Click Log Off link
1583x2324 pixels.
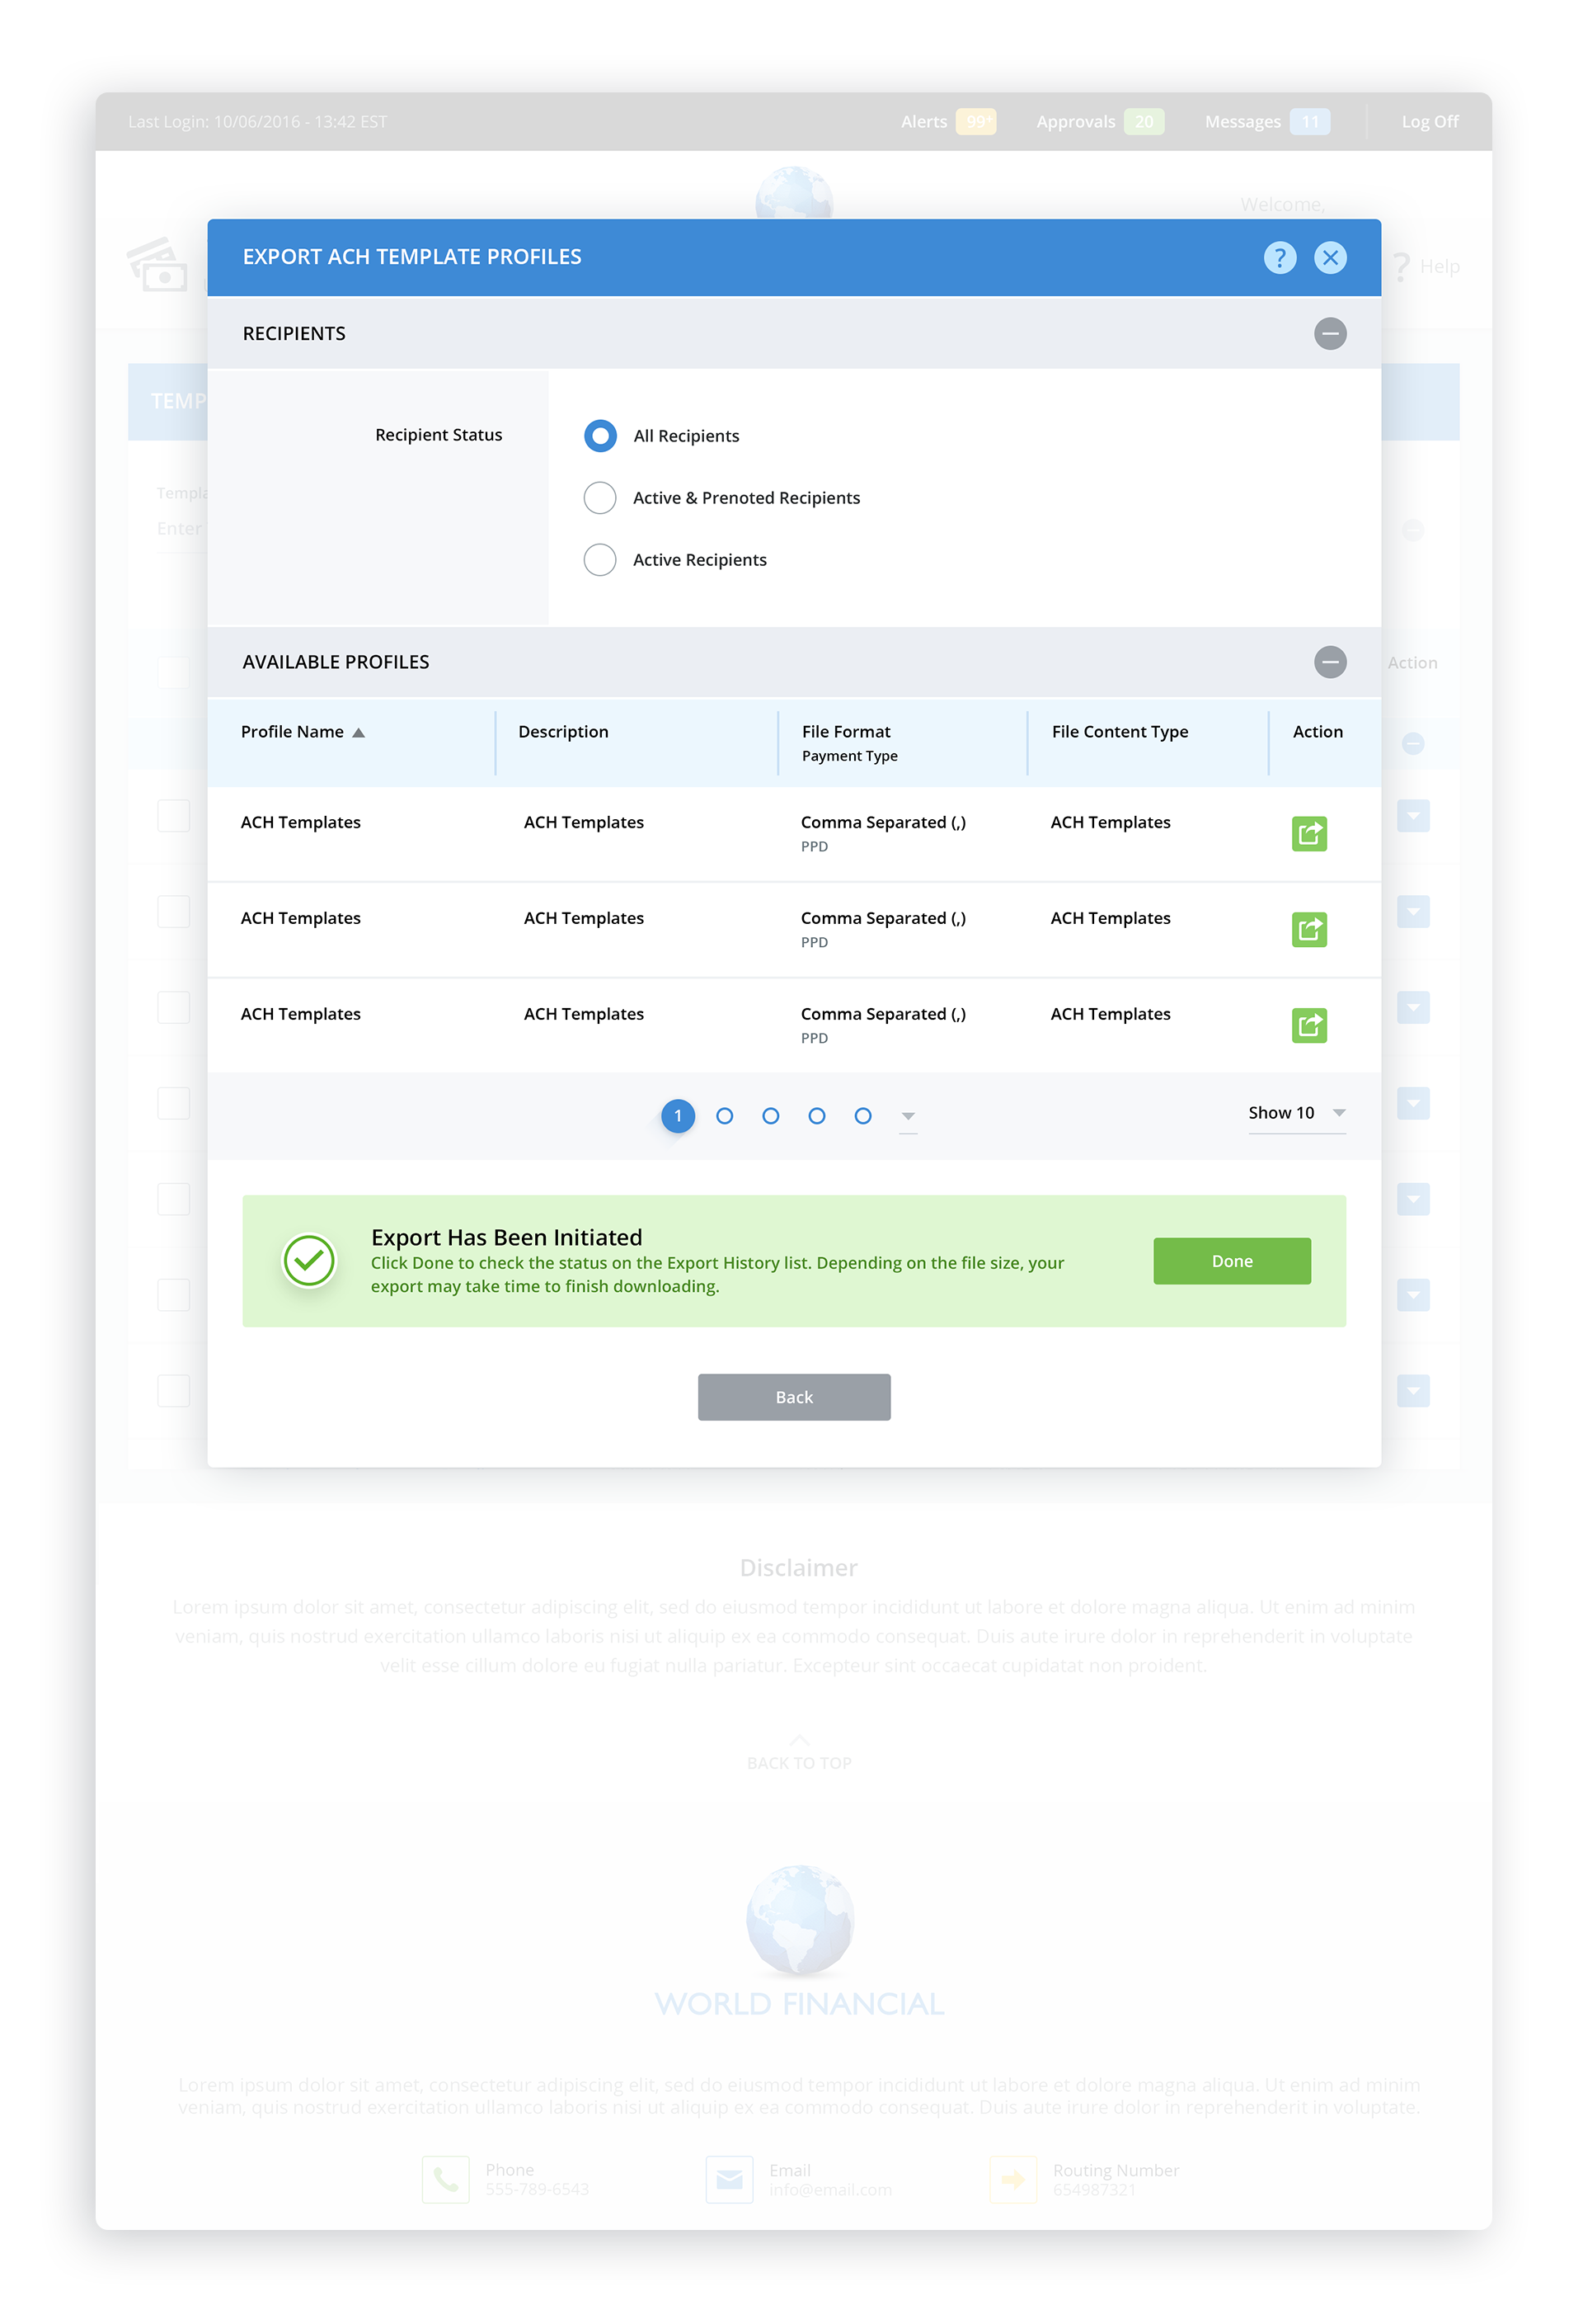[x=1429, y=121]
